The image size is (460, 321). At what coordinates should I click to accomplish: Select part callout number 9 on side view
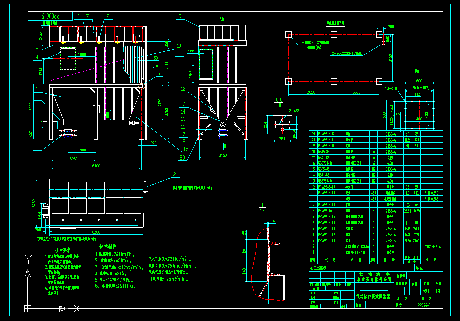179,17
